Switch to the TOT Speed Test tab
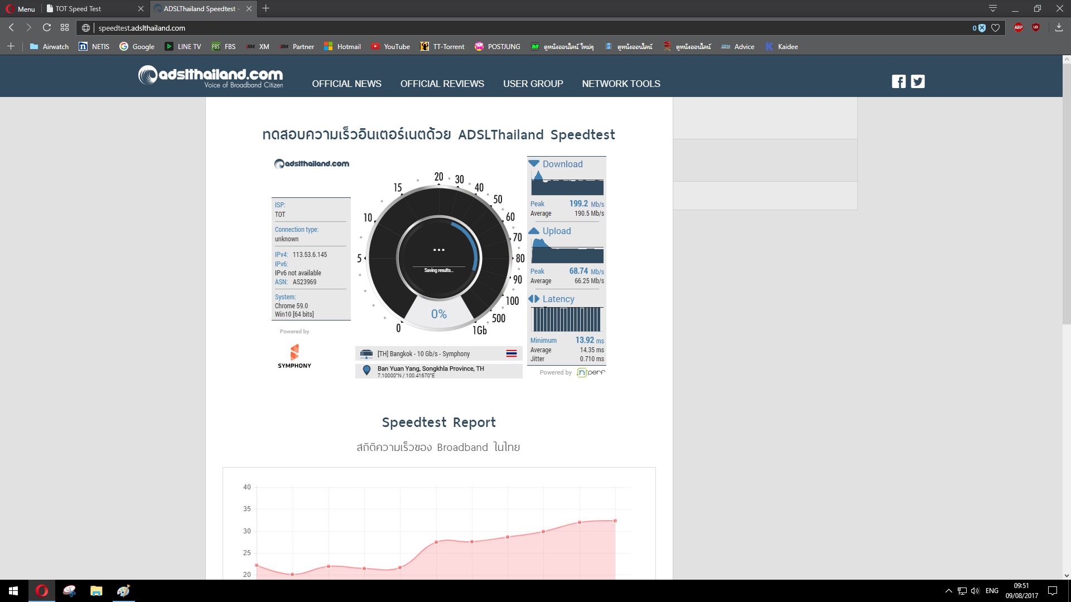The image size is (1071, 602). tap(94, 8)
